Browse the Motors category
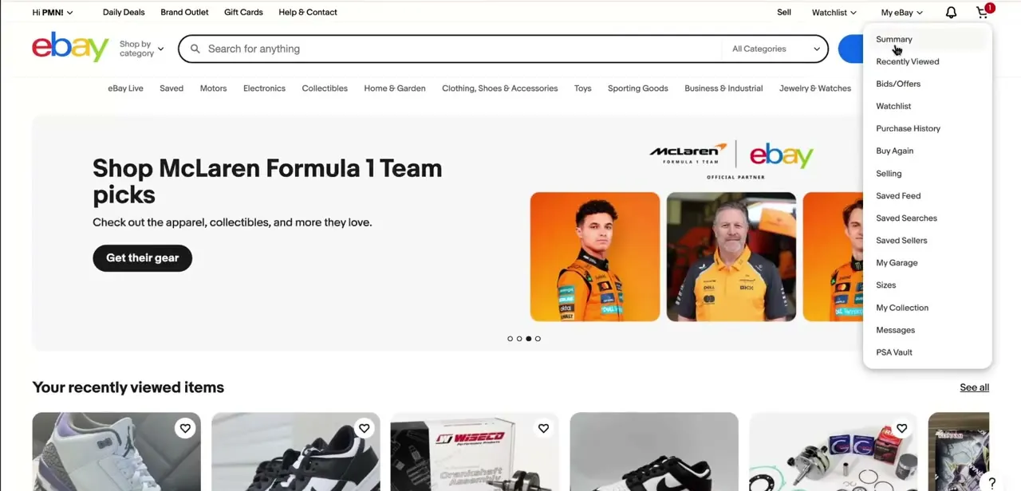 [213, 88]
